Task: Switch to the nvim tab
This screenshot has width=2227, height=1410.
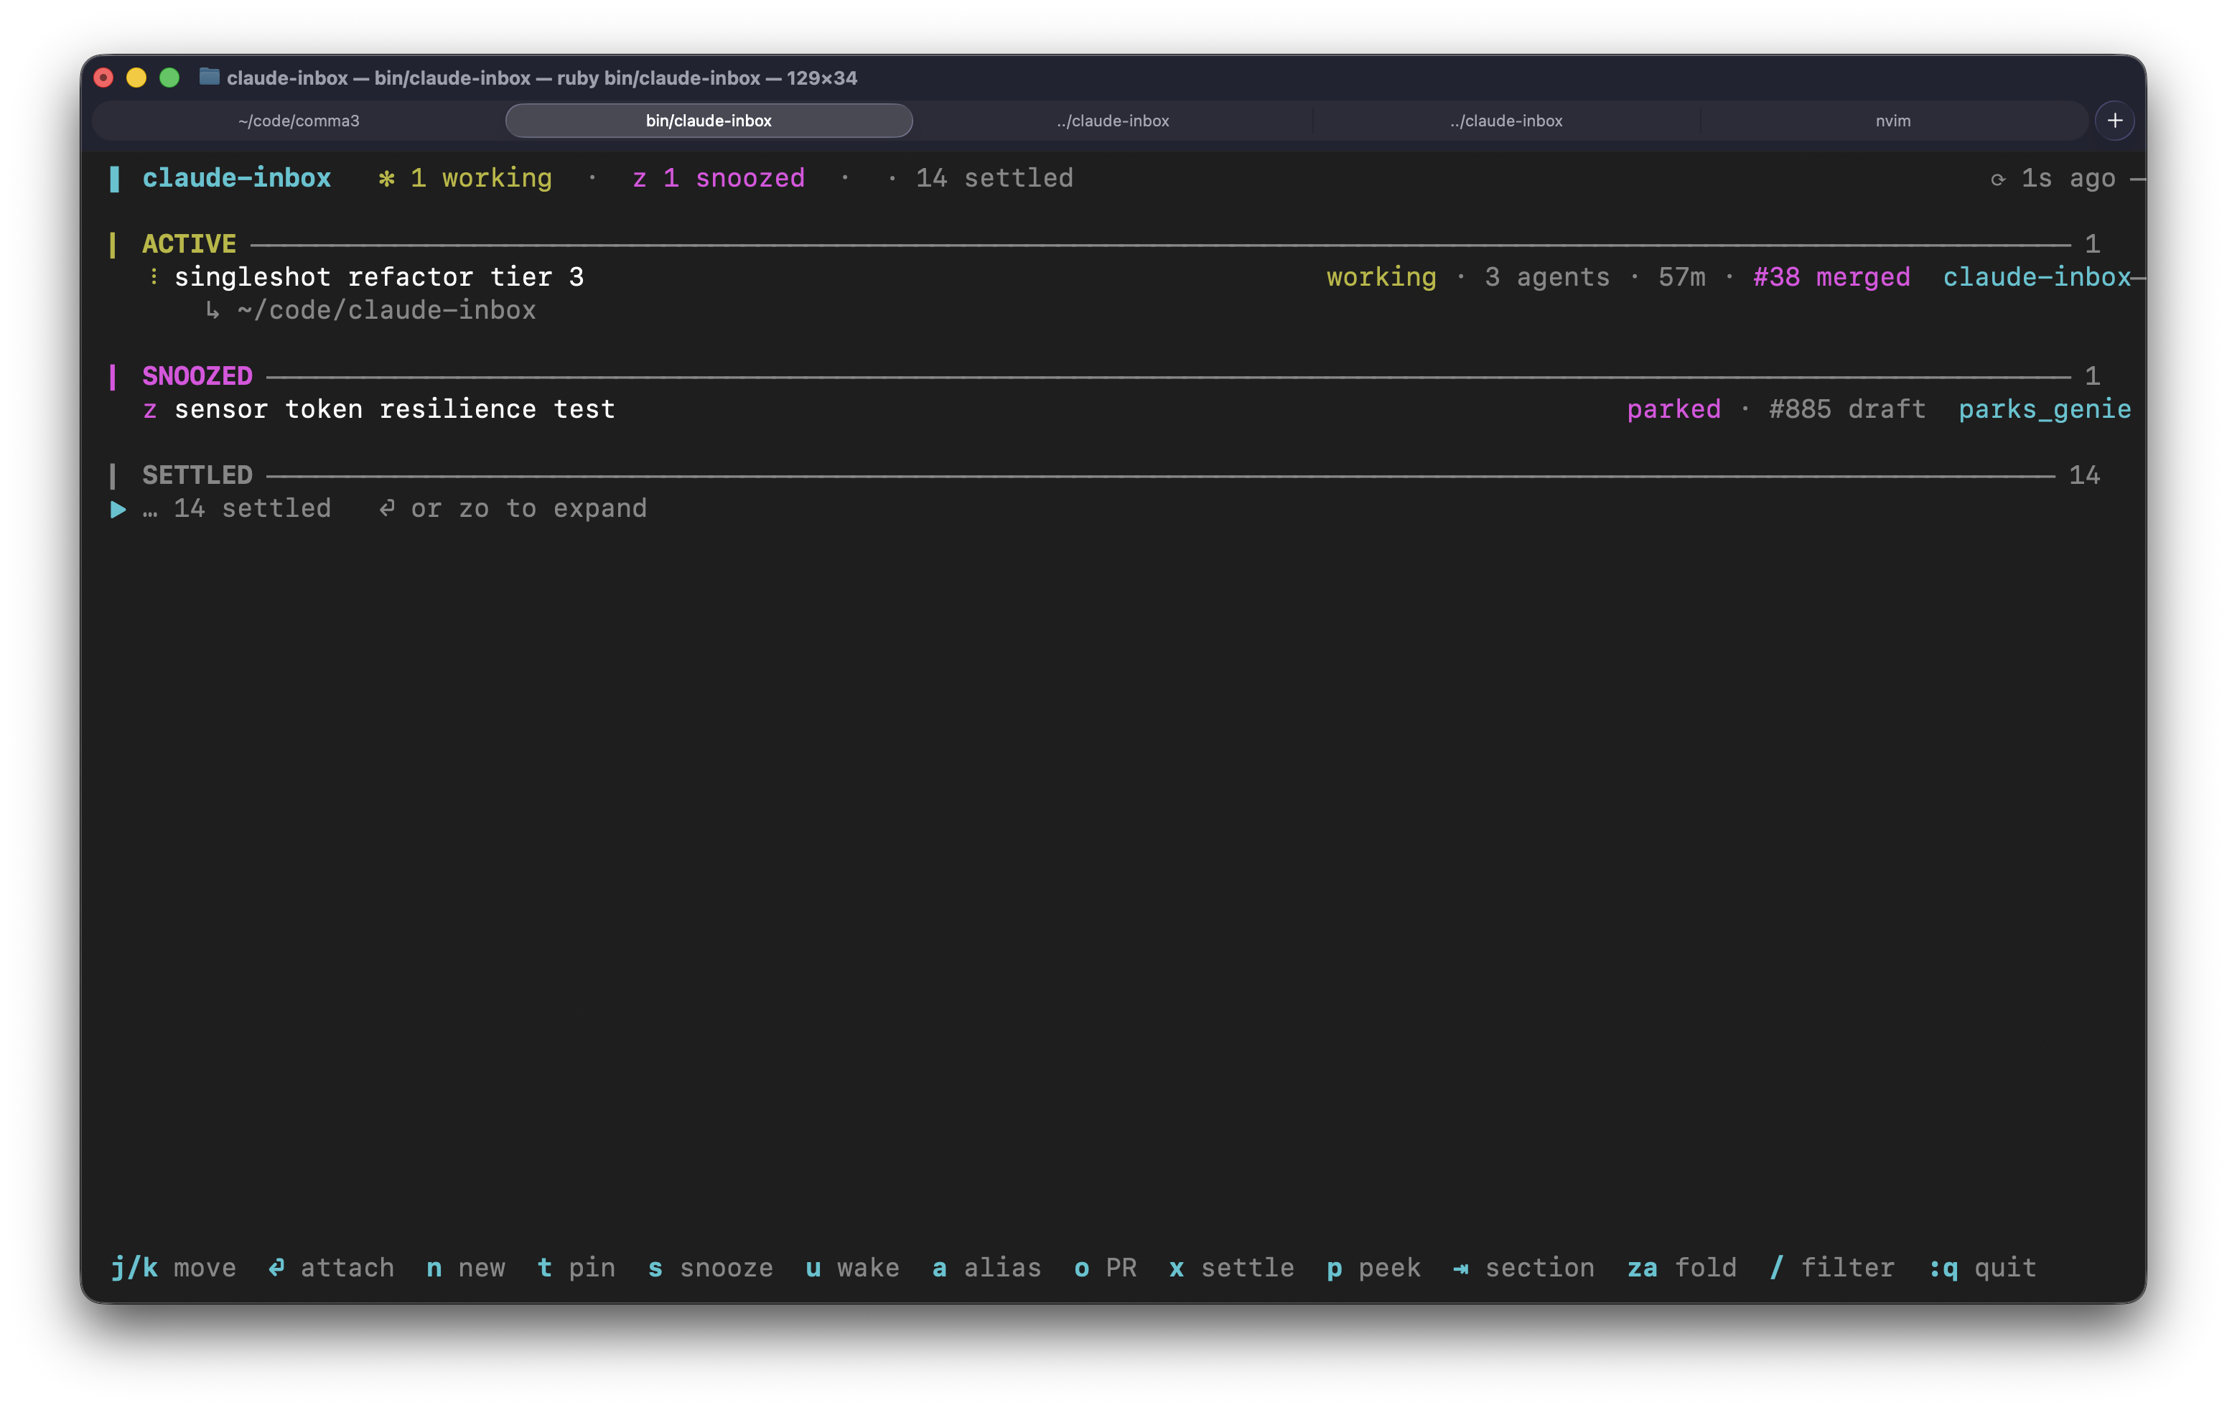Action: pyautogui.click(x=1892, y=120)
